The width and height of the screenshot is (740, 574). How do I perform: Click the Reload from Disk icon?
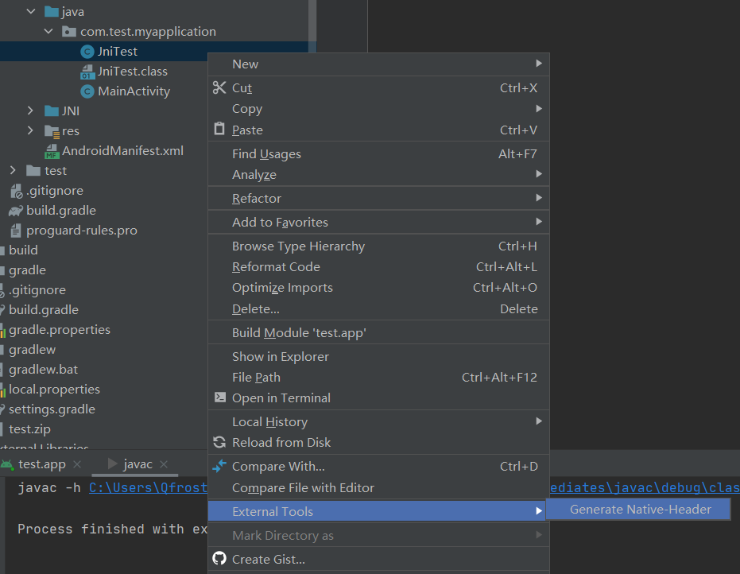(x=219, y=442)
